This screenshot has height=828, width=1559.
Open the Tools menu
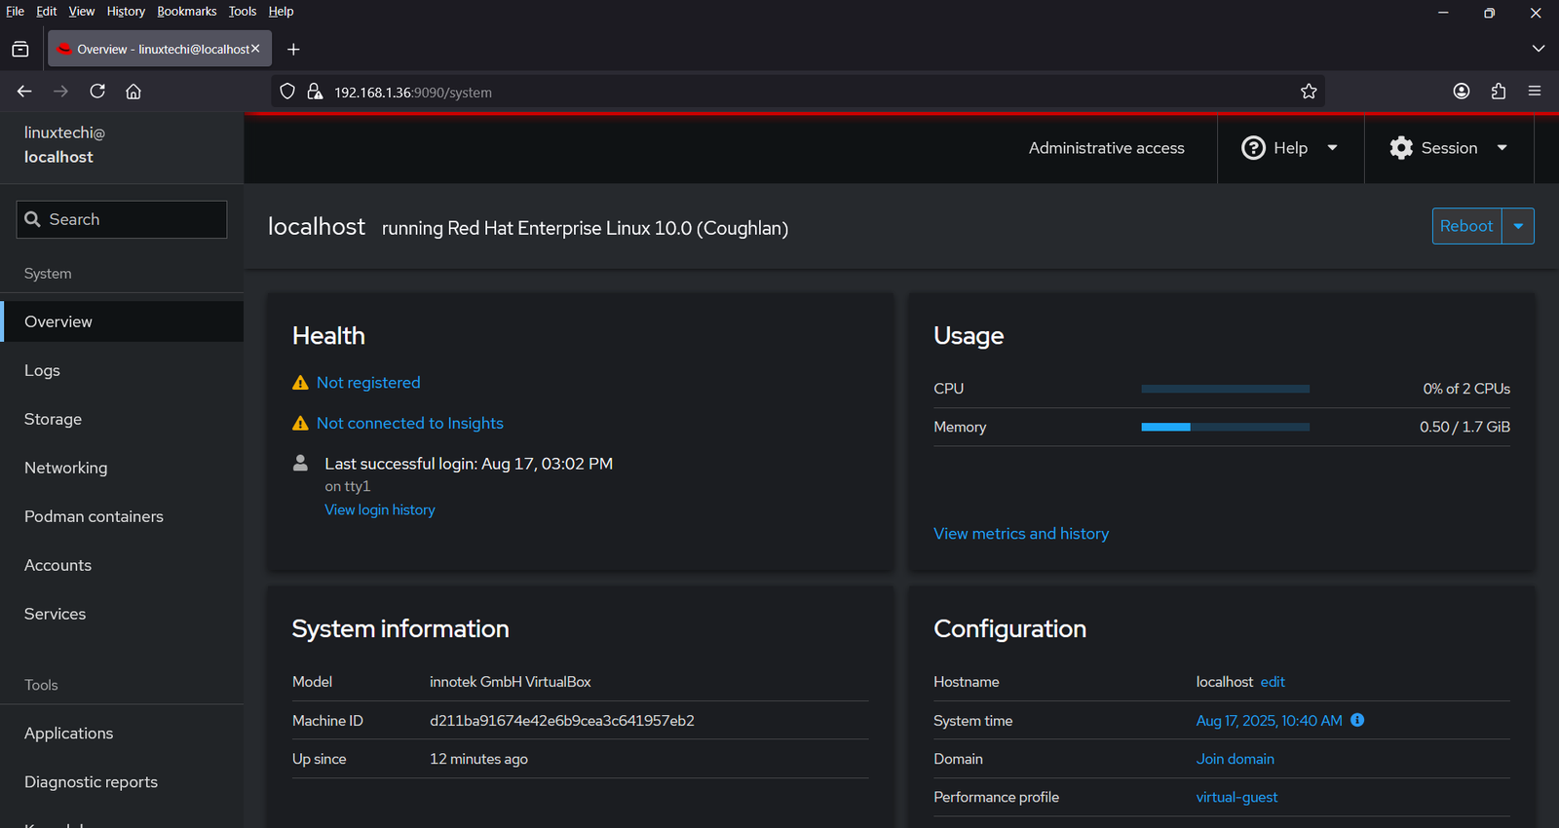tap(243, 12)
